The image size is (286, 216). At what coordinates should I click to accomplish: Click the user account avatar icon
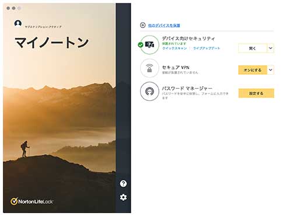coord(18,24)
